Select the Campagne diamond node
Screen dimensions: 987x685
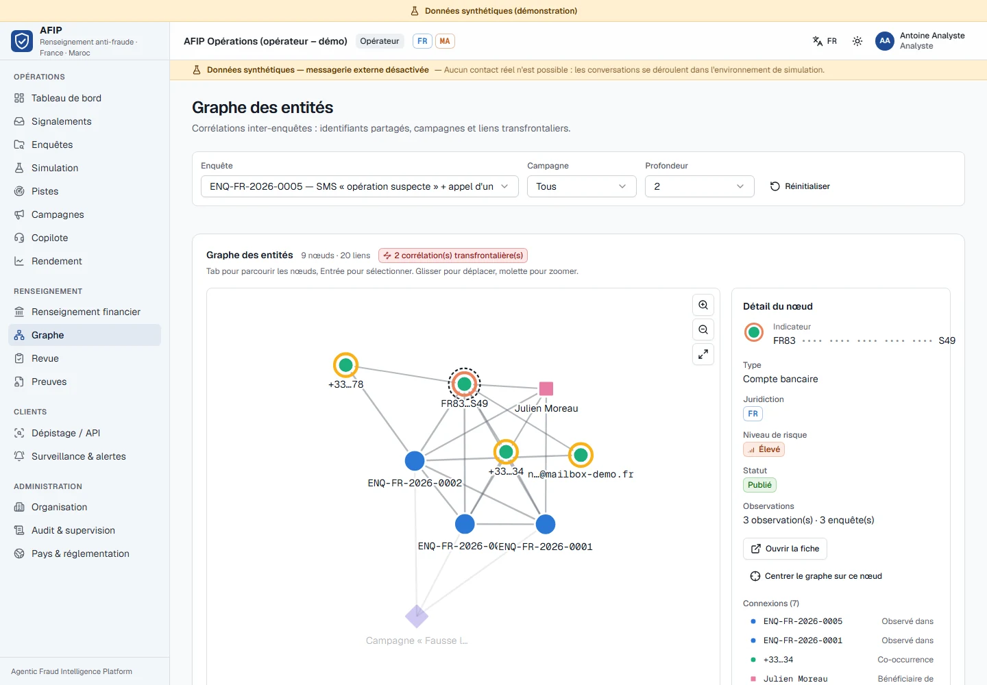417,616
